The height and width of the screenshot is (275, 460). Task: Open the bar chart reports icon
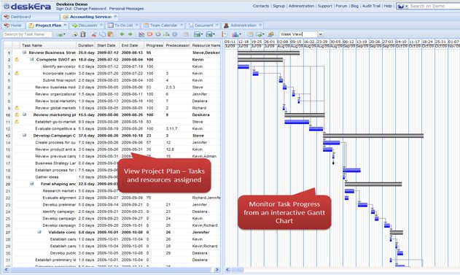tap(236, 34)
